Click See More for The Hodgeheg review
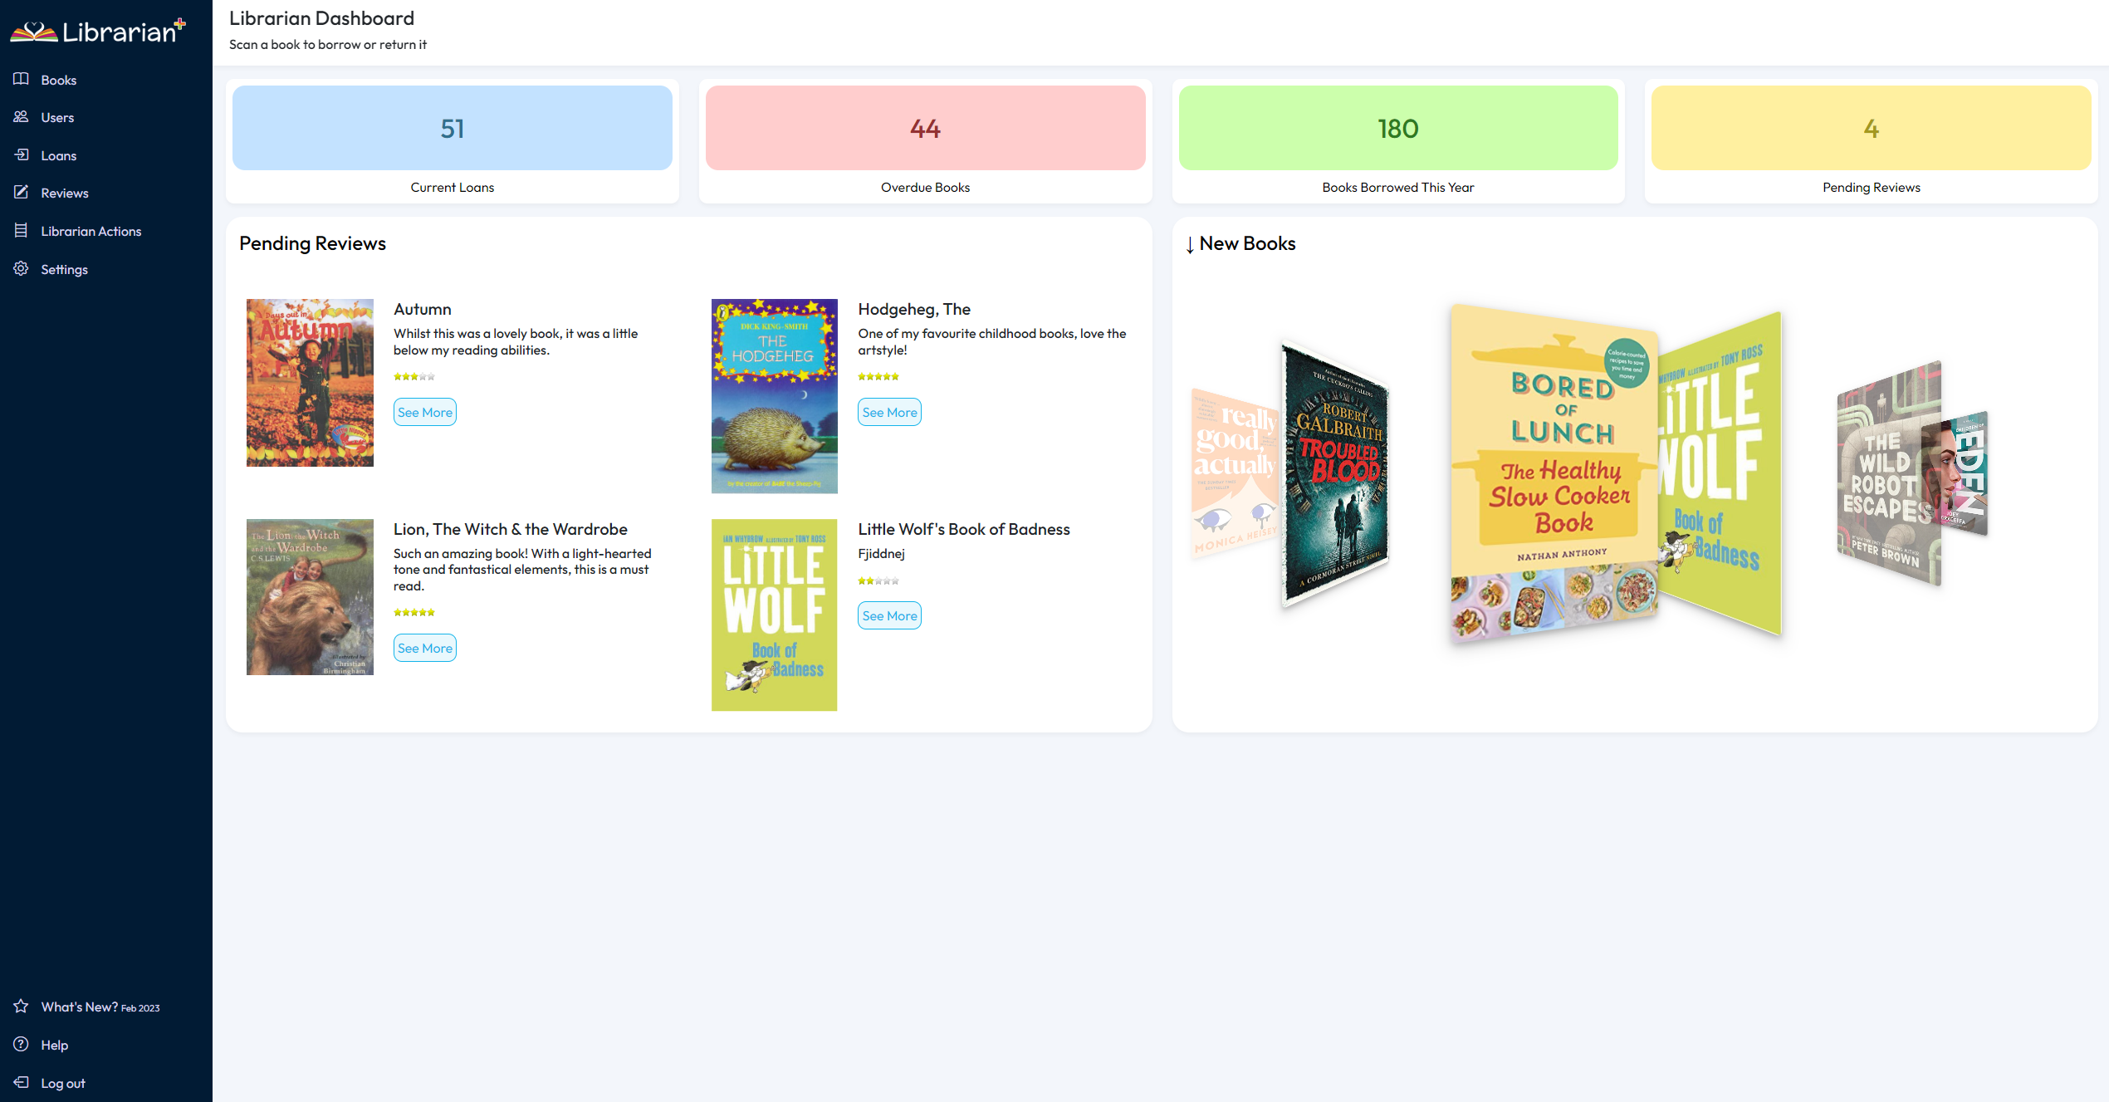The image size is (2109, 1102). click(x=888, y=411)
